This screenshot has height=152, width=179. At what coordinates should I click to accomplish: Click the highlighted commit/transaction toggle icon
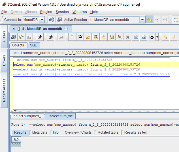(x=149, y=20)
